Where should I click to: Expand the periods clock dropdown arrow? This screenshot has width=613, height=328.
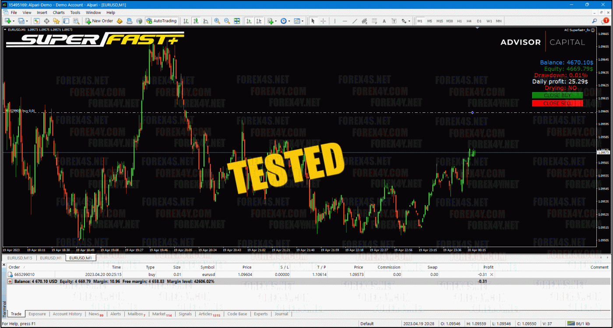(289, 21)
